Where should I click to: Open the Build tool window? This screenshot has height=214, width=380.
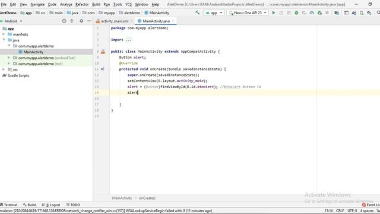coord(29,204)
